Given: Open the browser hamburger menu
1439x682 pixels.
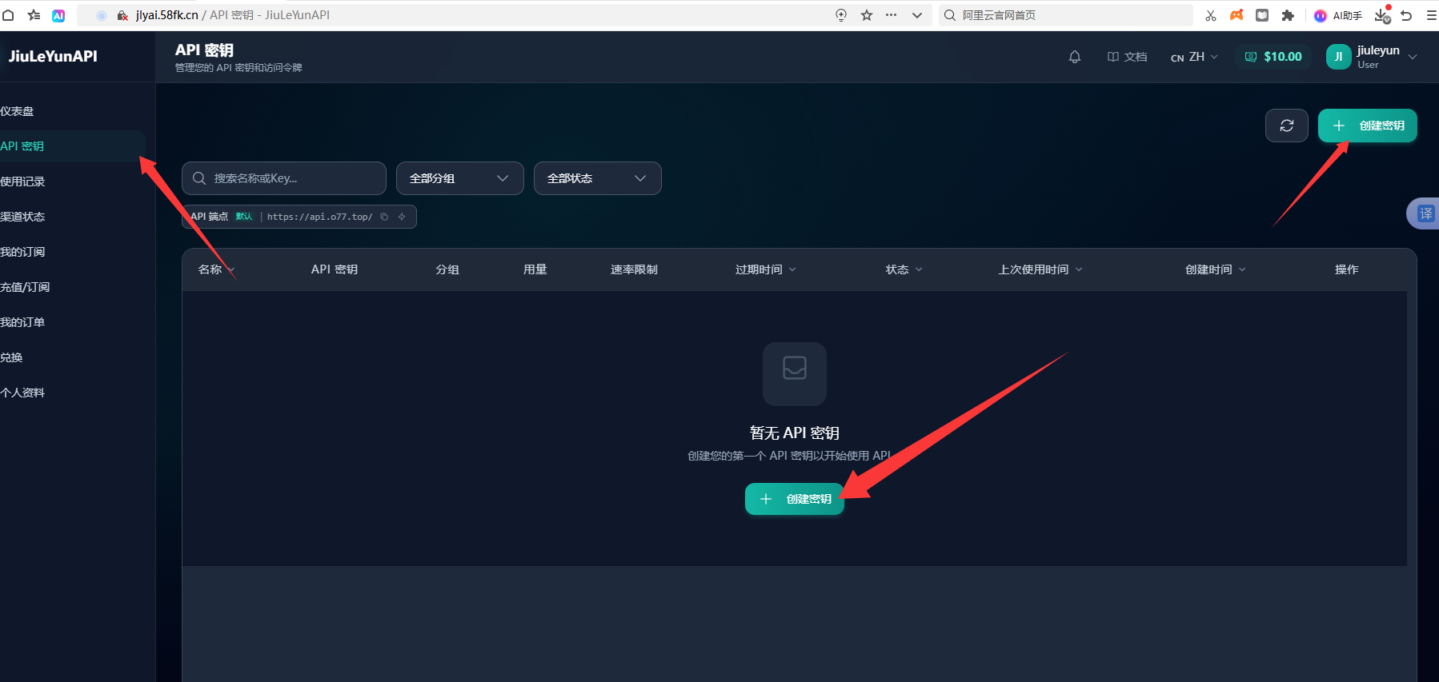Looking at the screenshot, I should click(x=1431, y=15).
